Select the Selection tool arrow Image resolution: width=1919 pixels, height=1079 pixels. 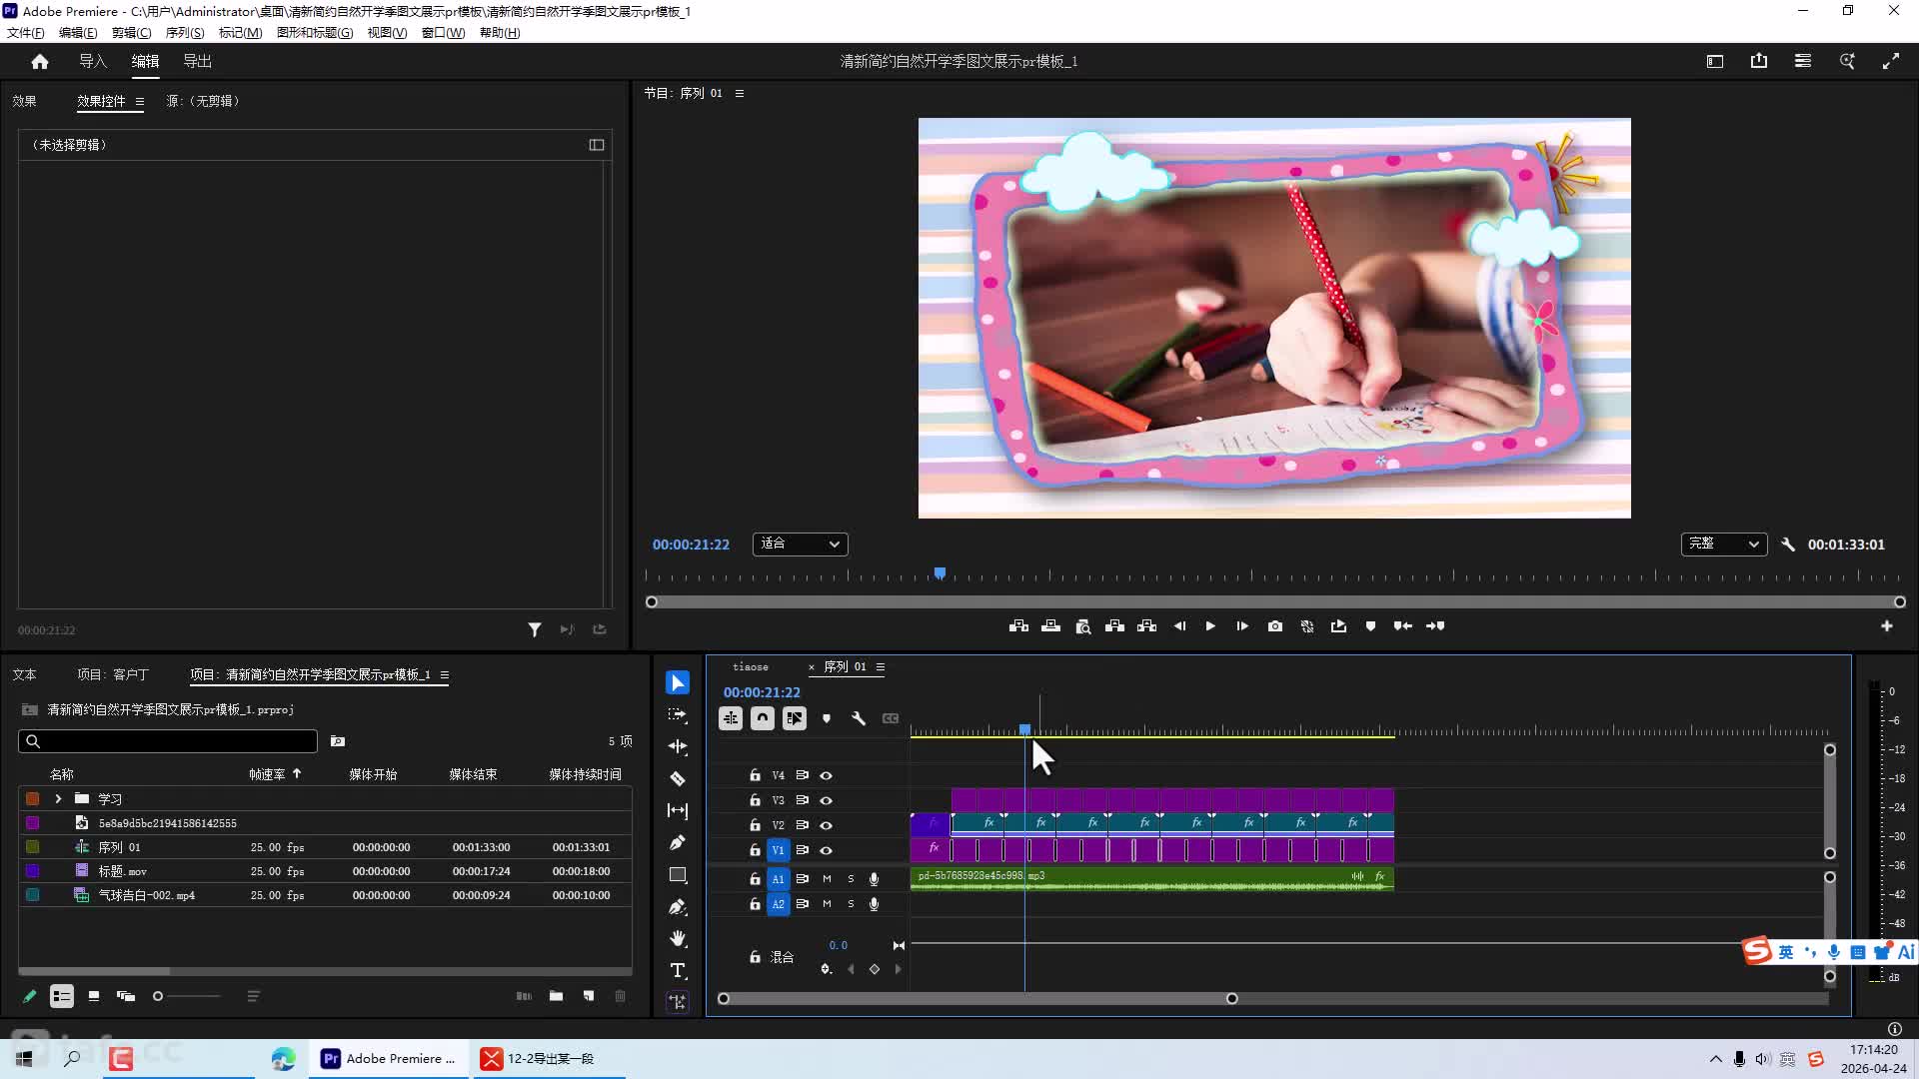click(678, 682)
